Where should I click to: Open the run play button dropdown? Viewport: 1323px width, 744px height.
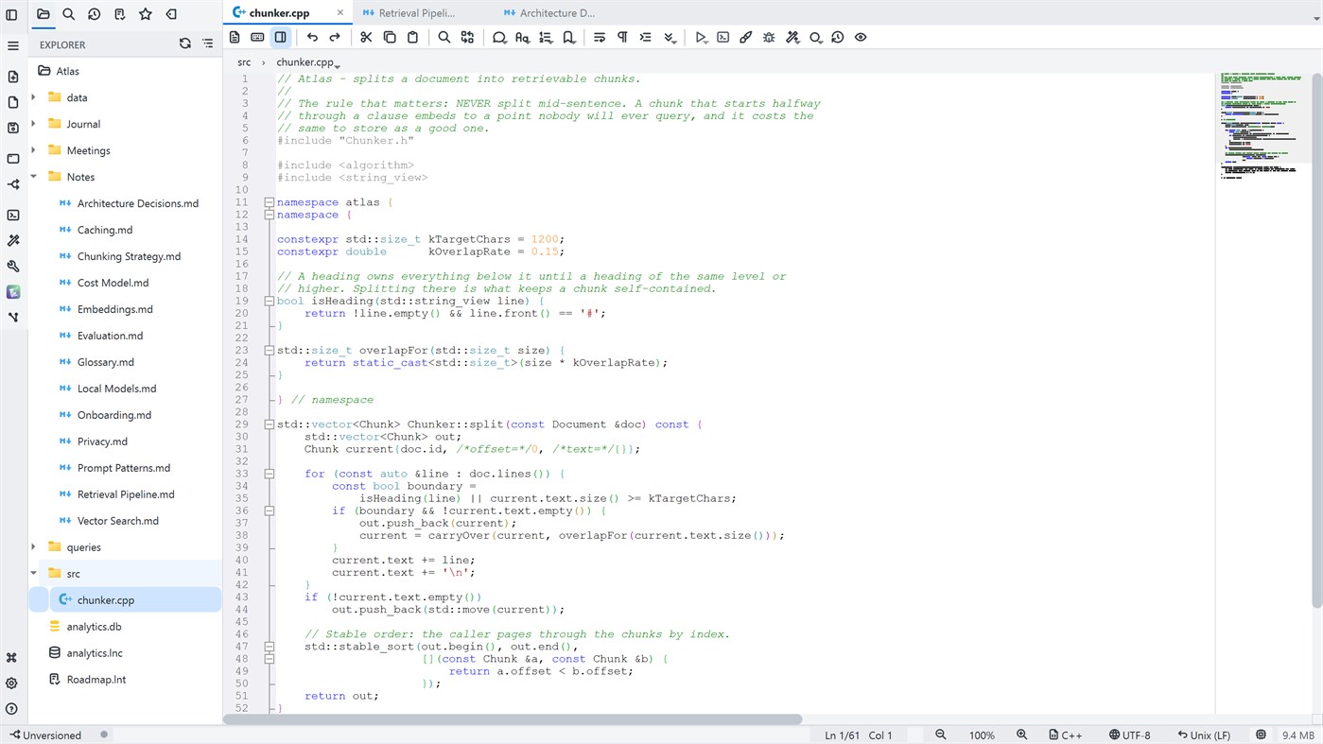pyautogui.click(x=701, y=37)
